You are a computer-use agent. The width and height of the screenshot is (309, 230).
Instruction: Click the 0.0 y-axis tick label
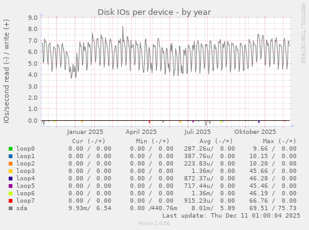[x=33, y=121]
